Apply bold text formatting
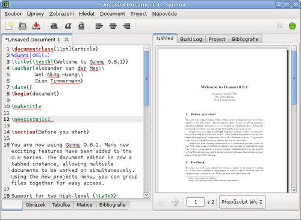301x220 pixels. tap(54, 26)
